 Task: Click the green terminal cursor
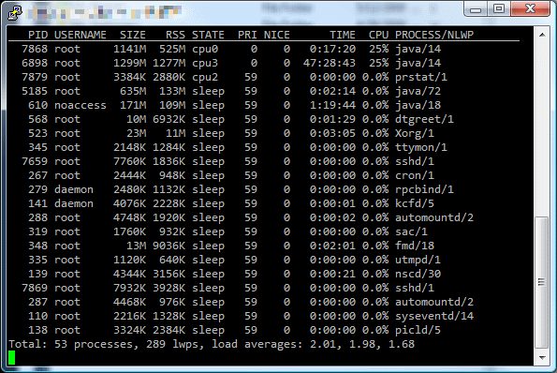point(12,358)
